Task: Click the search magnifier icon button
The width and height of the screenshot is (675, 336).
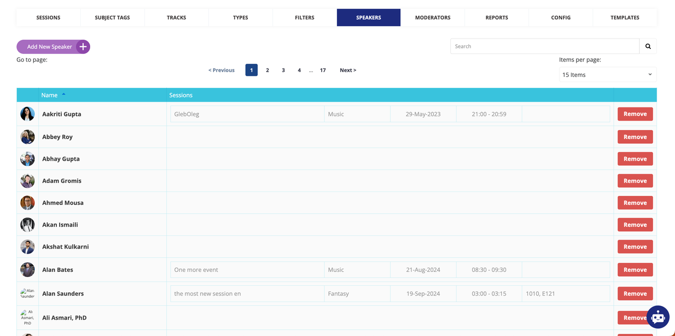Action: point(648,46)
